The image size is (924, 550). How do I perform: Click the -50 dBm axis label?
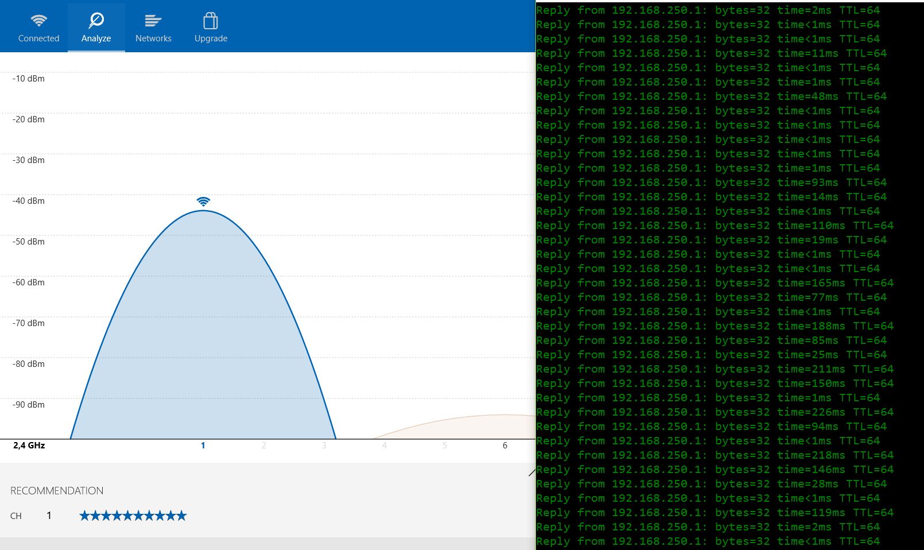coord(28,242)
